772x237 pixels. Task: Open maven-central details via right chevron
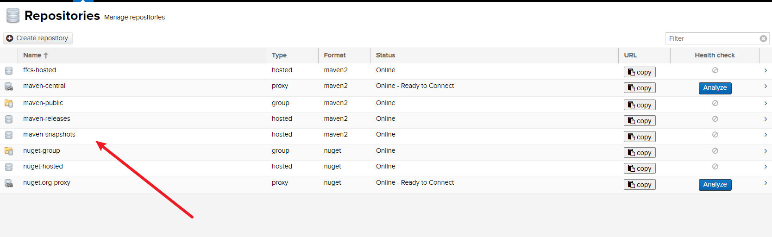coord(765,86)
